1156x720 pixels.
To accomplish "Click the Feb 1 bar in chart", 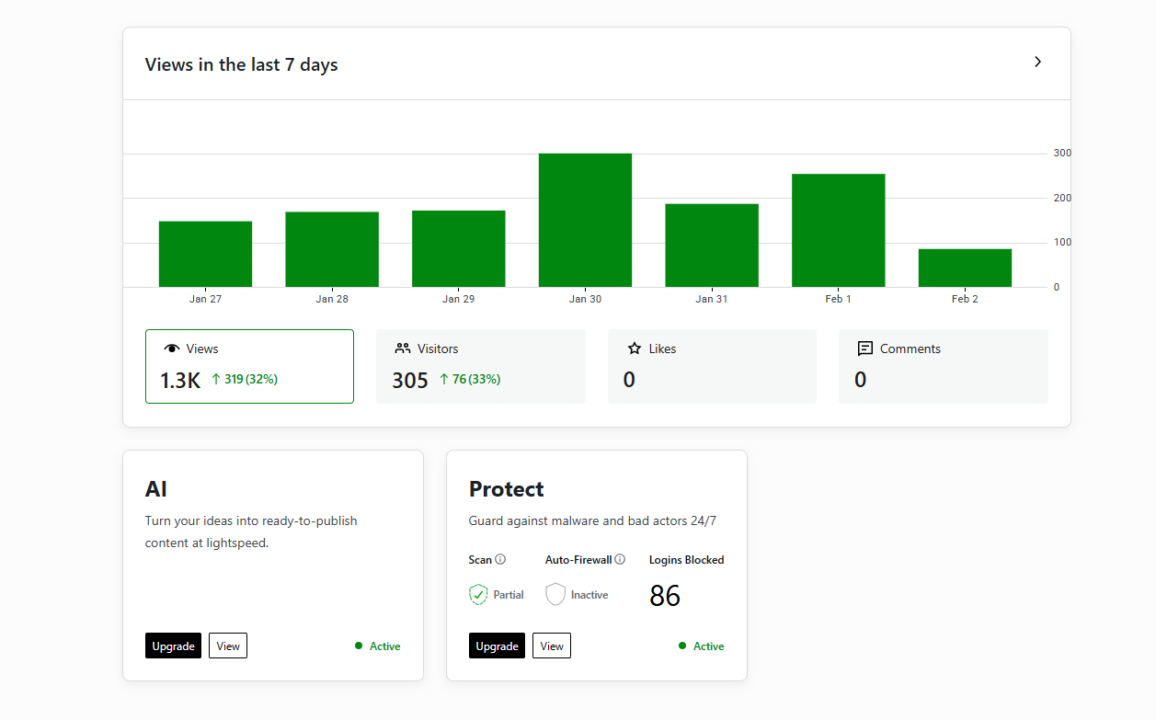I will (838, 231).
